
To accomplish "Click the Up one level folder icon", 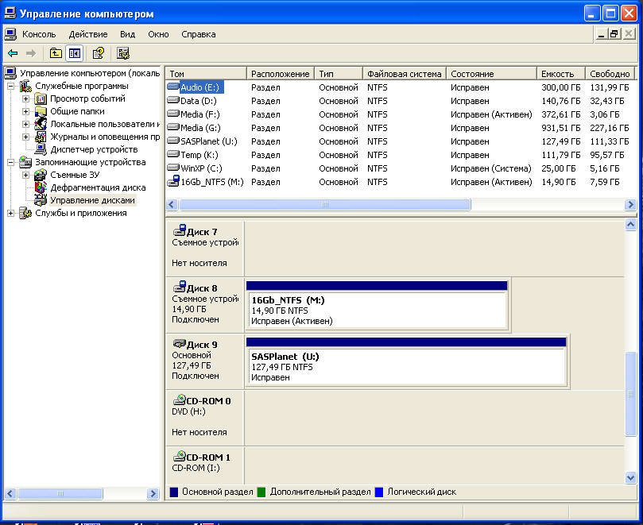I will [56, 53].
